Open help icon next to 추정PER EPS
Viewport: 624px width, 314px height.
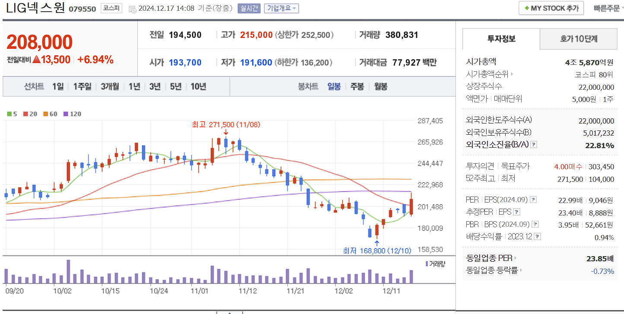tap(516, 212)
